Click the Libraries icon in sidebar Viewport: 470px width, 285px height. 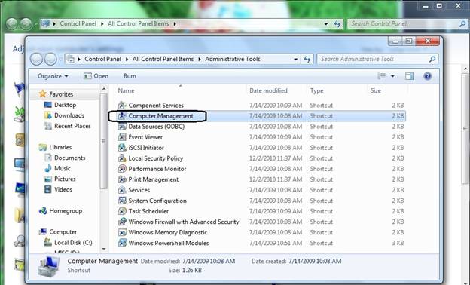(43, 147)
